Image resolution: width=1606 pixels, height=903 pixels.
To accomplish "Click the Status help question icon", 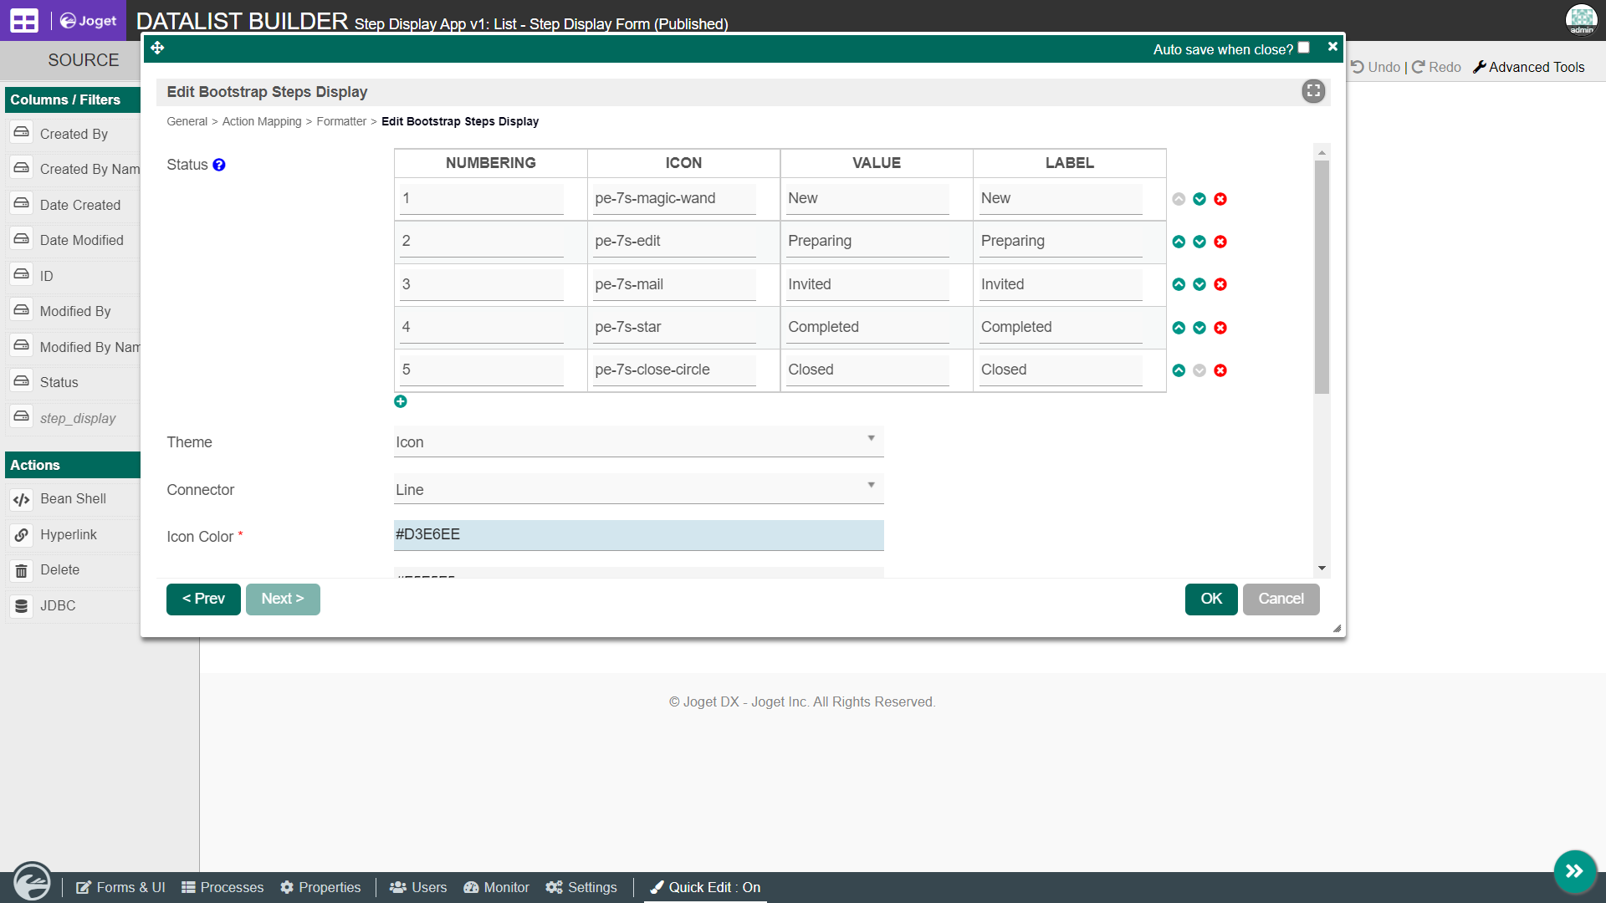I will pos(219,165).
